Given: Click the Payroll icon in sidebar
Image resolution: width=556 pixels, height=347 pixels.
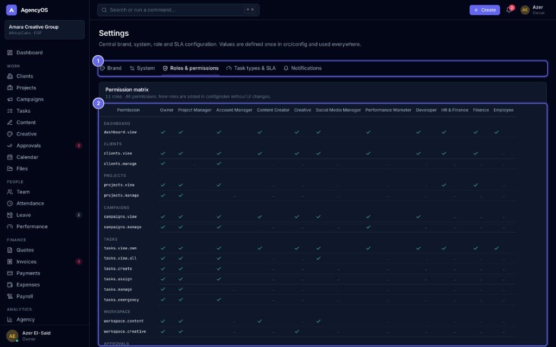Looking at the screenshot, I should coord(10,297).
